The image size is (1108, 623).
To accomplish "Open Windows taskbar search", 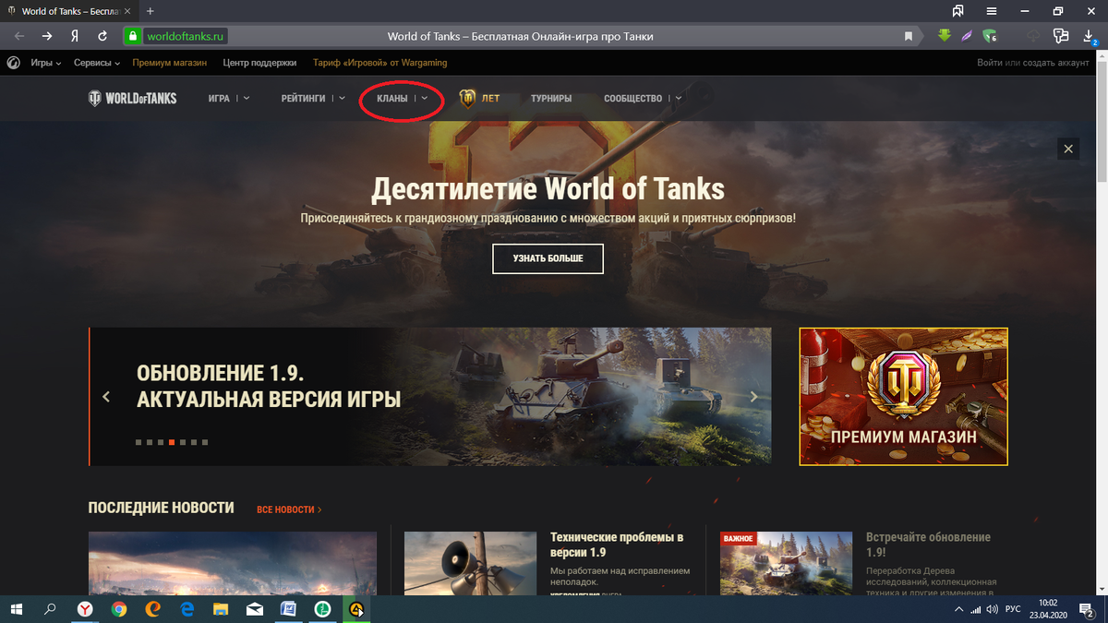I will click(51, 609).
